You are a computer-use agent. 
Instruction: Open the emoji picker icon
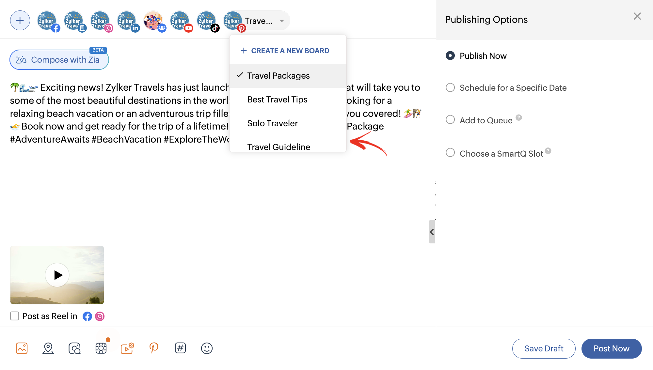click(207, 348)
